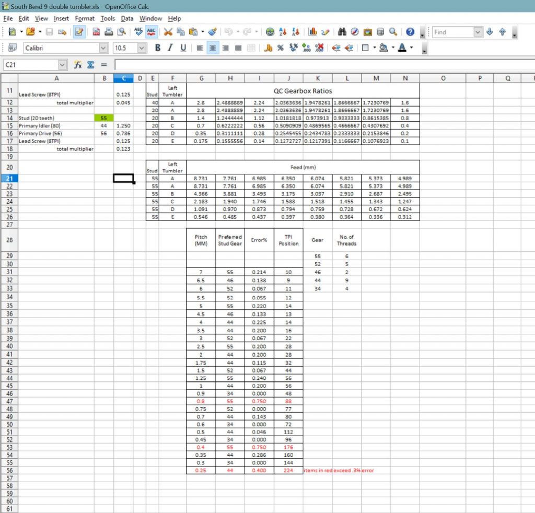Toggle justified alignment
Image resolution: width=535 pixels, height=513 pixels.
[238, 48]
